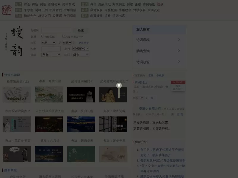The height and width of the screenshot is (178, 238).
Task: Open the 典故：箫史弄玉 thumbnail
Action: coord(113,154)
